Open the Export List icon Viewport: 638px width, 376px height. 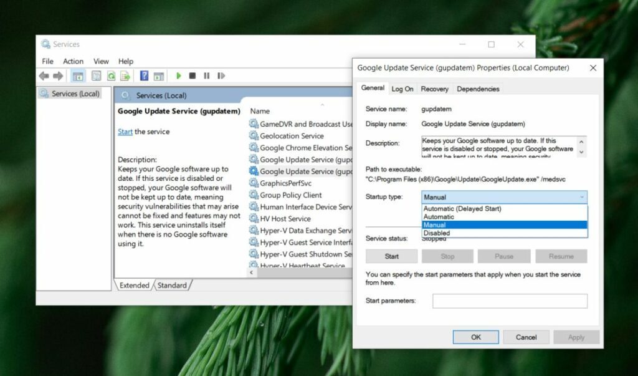tap(126, 75)
